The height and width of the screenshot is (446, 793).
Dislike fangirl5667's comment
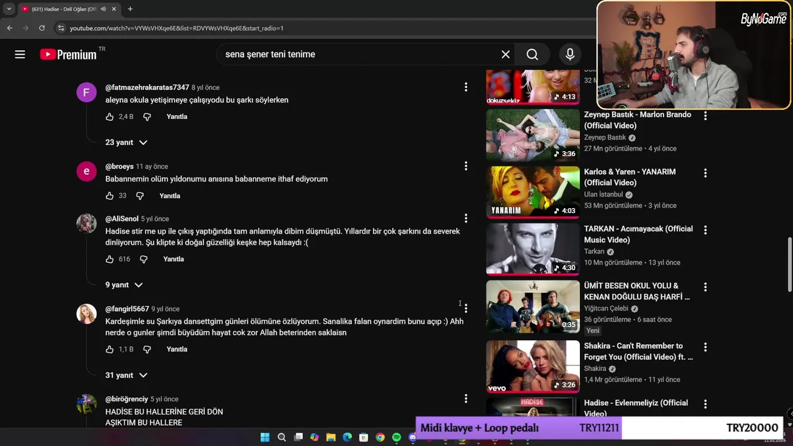pyautogui.click(x=147, y=349)
